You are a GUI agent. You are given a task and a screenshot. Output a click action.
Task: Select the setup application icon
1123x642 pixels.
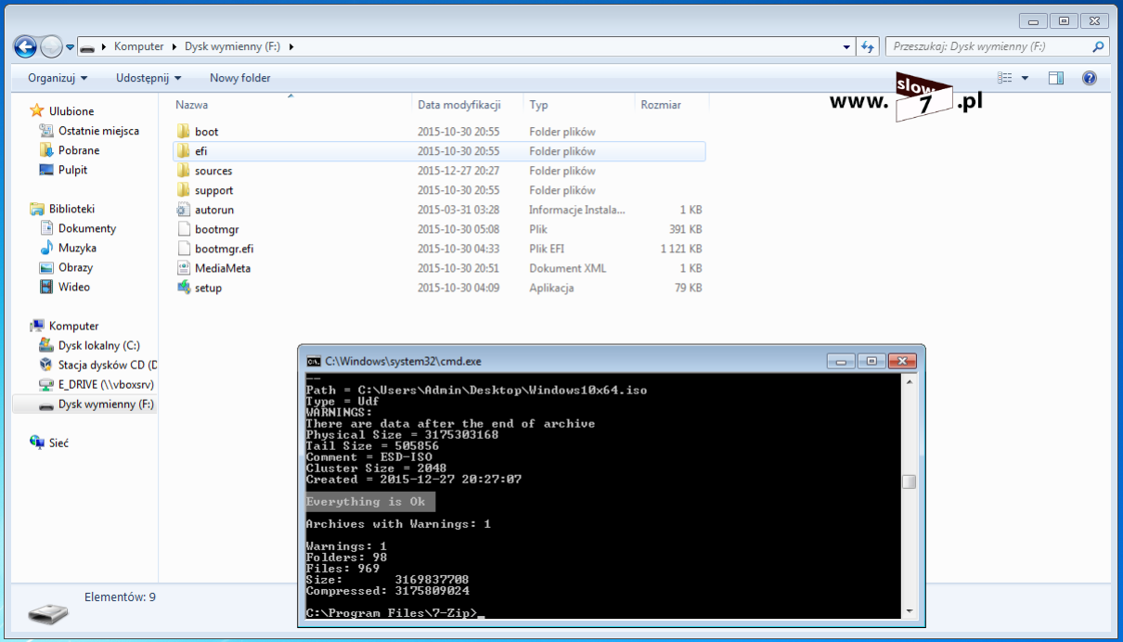click(x=184, y=288)
